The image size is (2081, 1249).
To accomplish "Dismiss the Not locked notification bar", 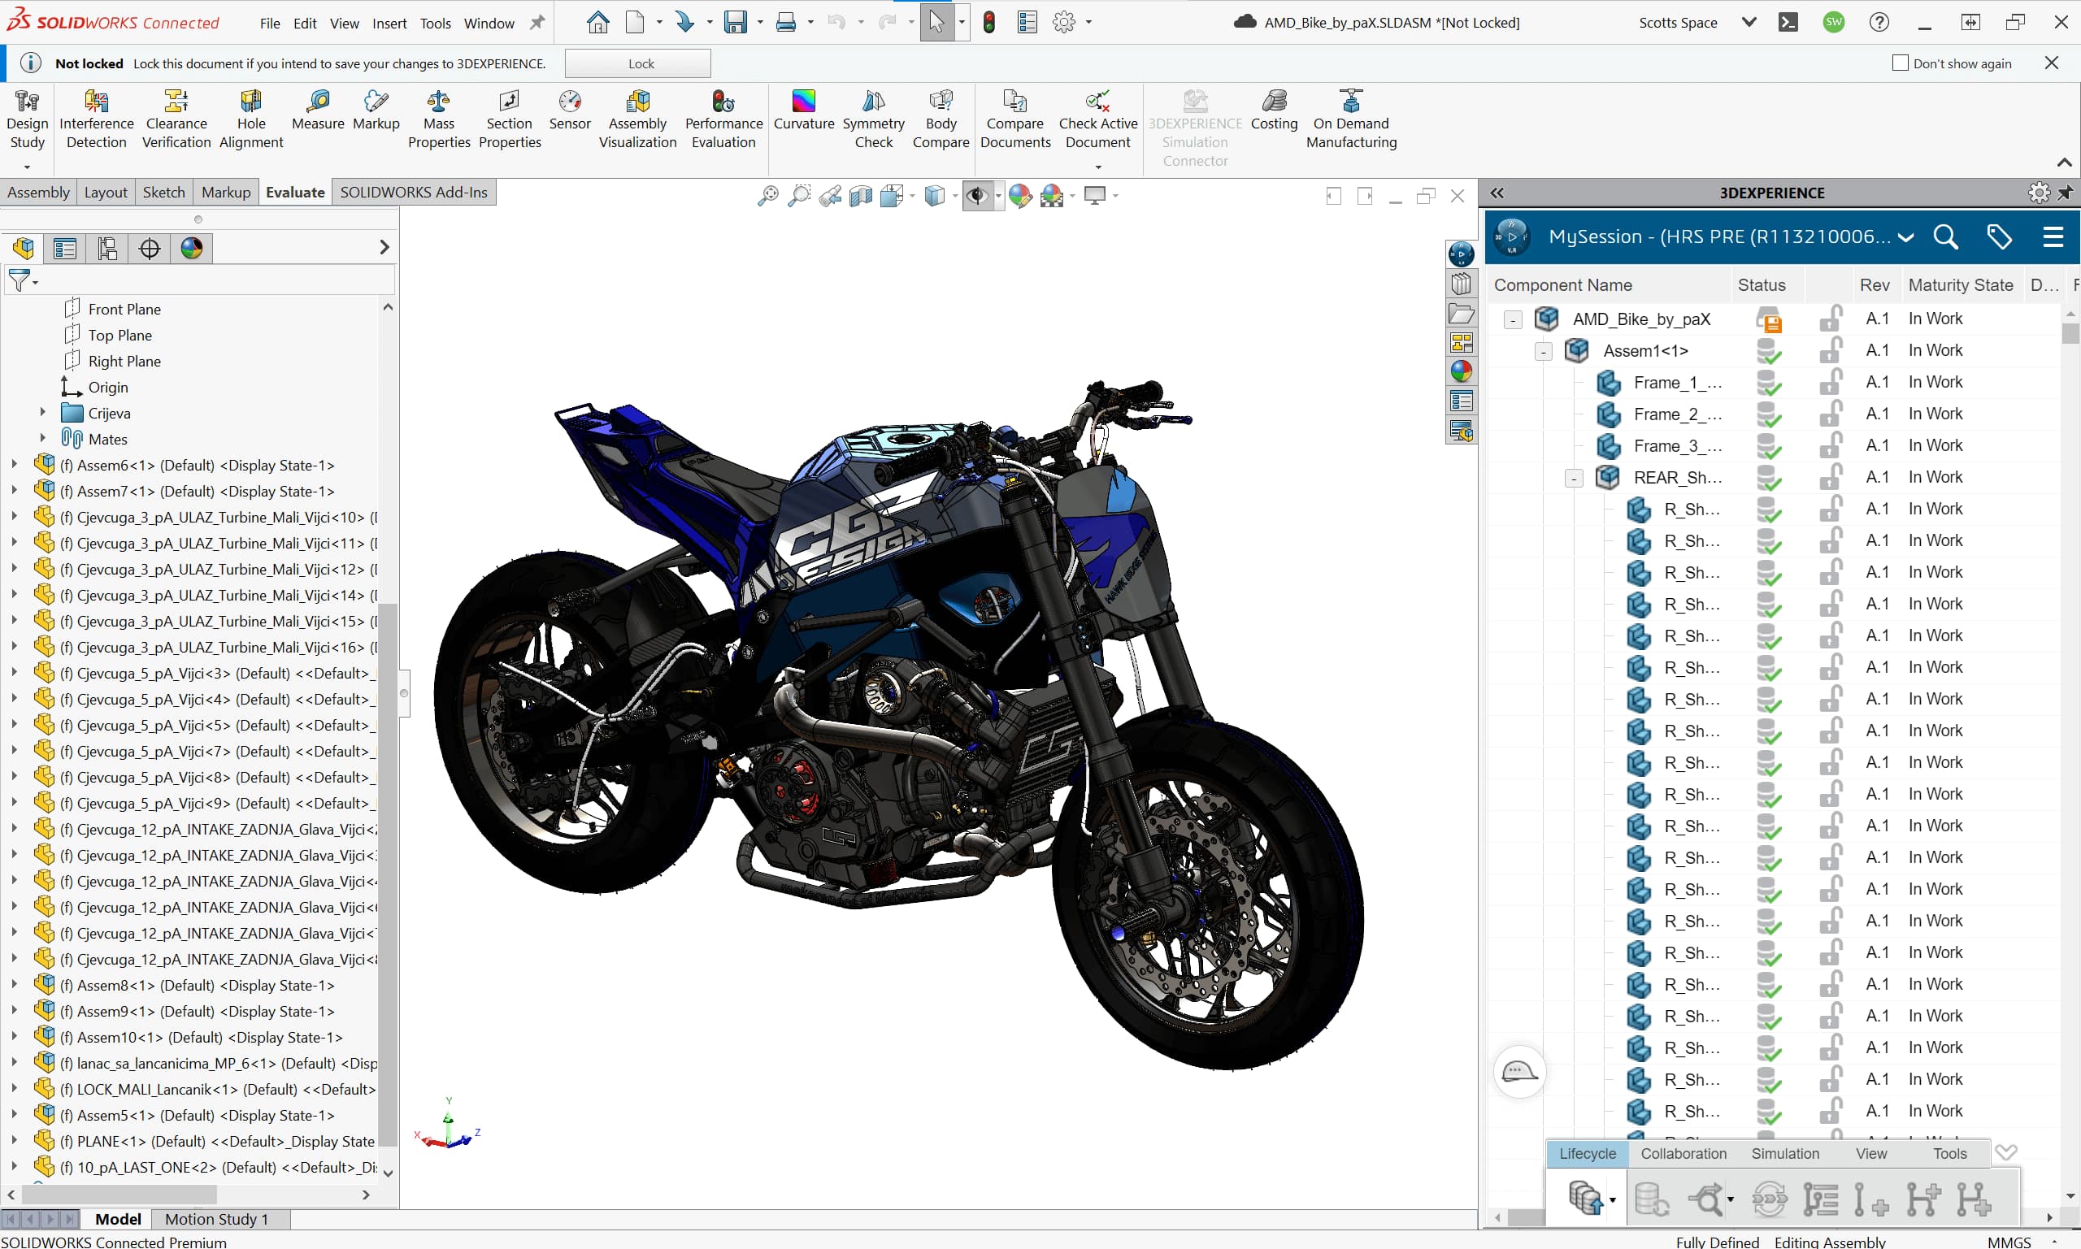I will click(x=2051, y=63).
